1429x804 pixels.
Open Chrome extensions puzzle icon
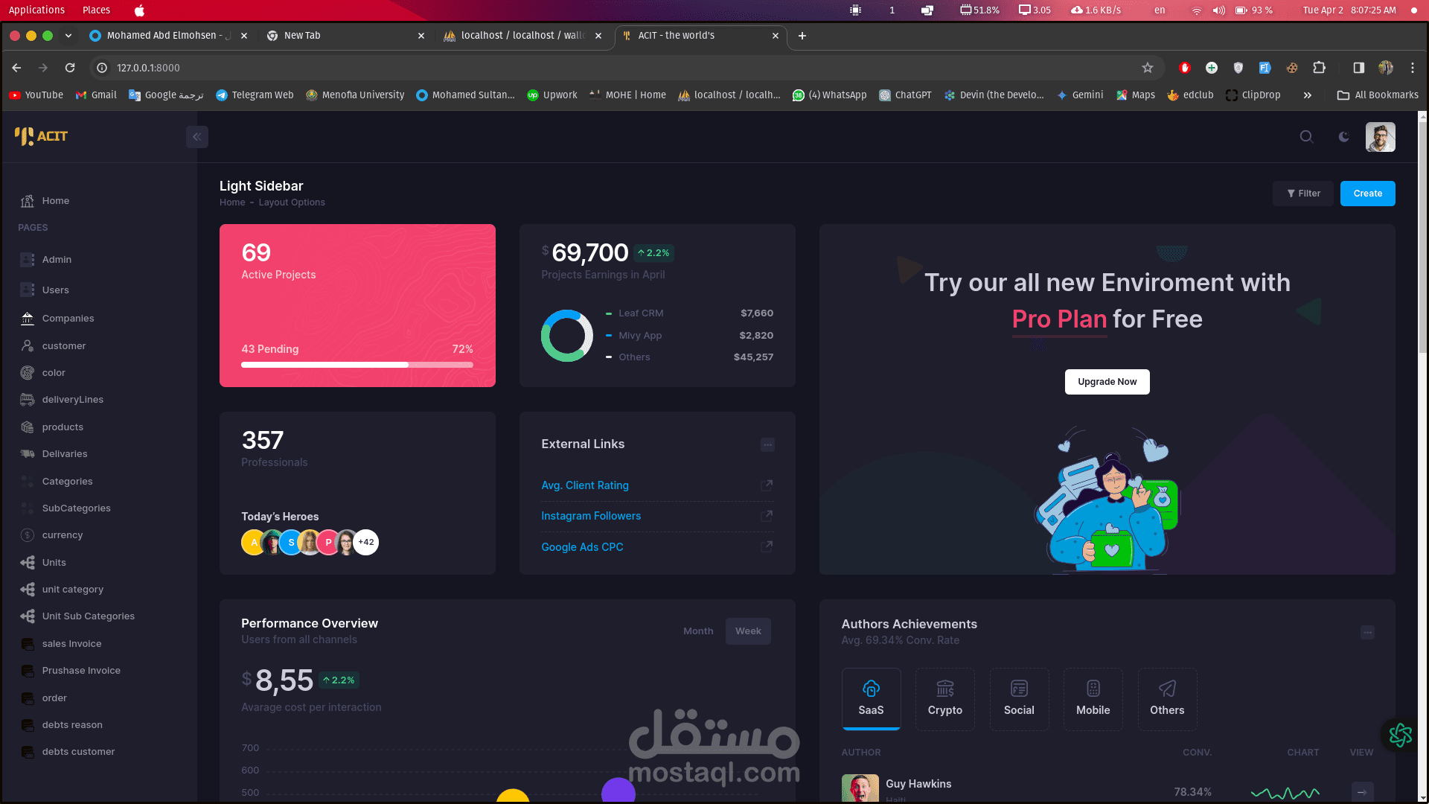point(1319,68)
